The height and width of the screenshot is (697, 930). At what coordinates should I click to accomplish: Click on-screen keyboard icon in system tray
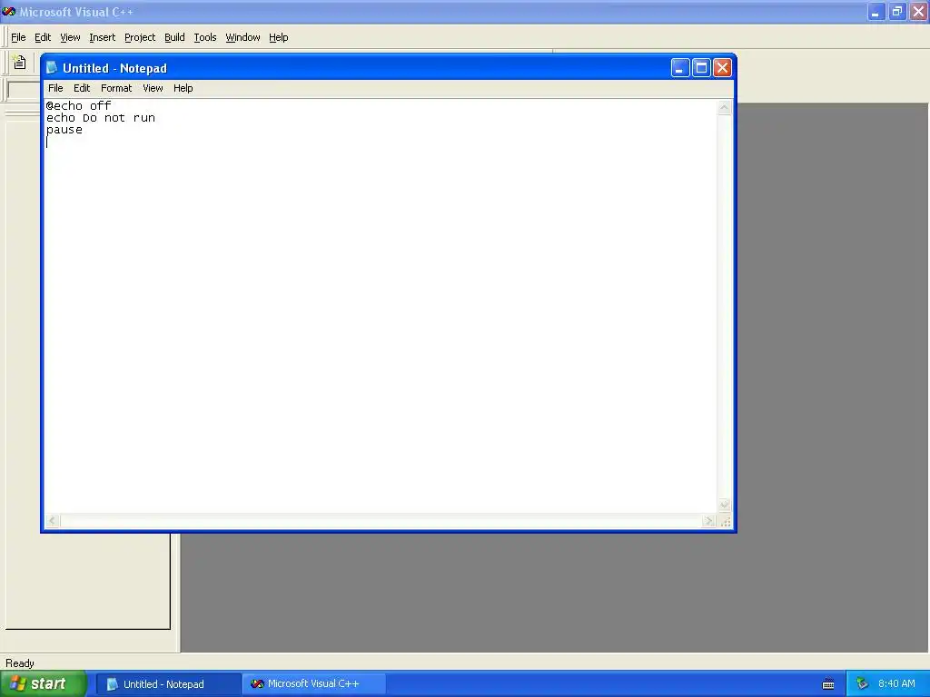828,684
